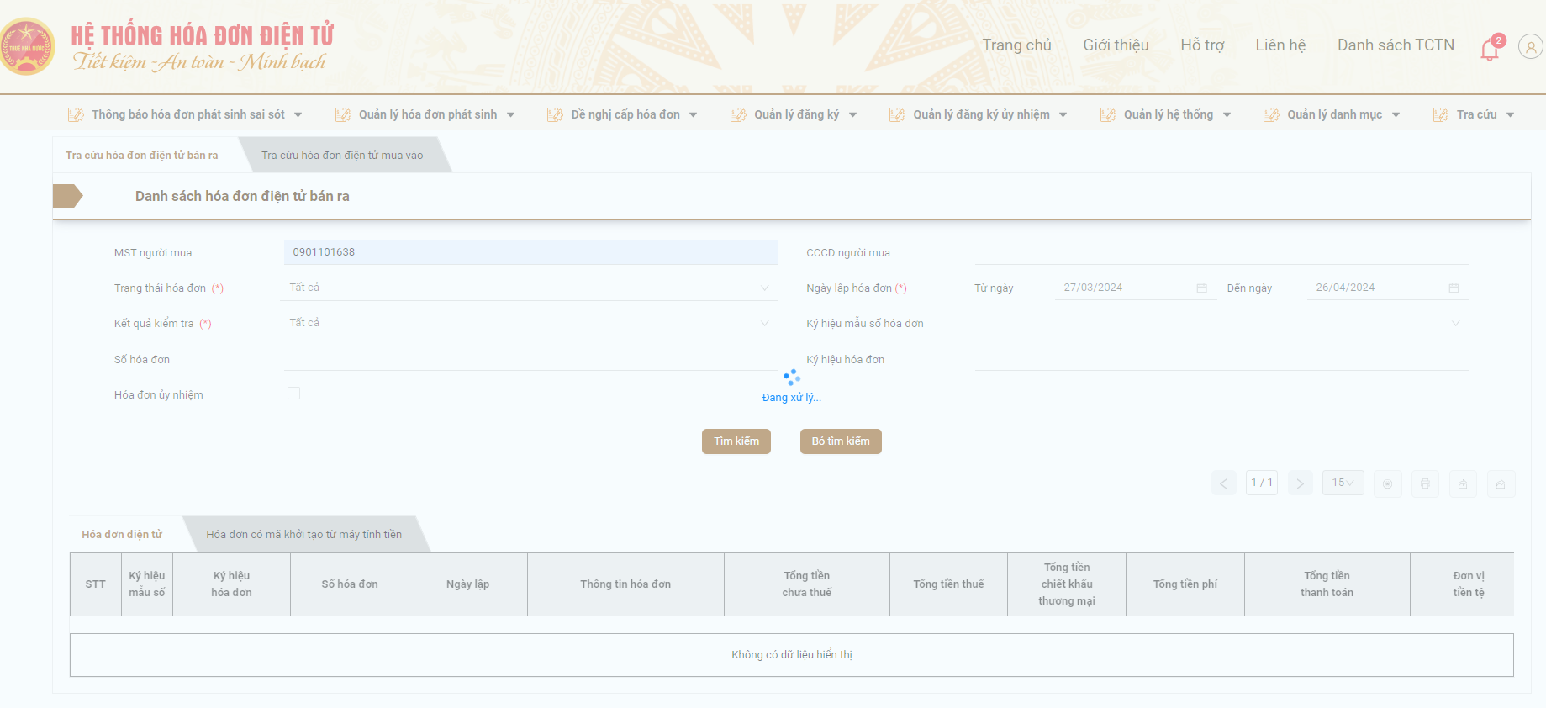Switch to Tra cứu hóa đơn mua vào tab
The image size is (1546, 708).
342,156
